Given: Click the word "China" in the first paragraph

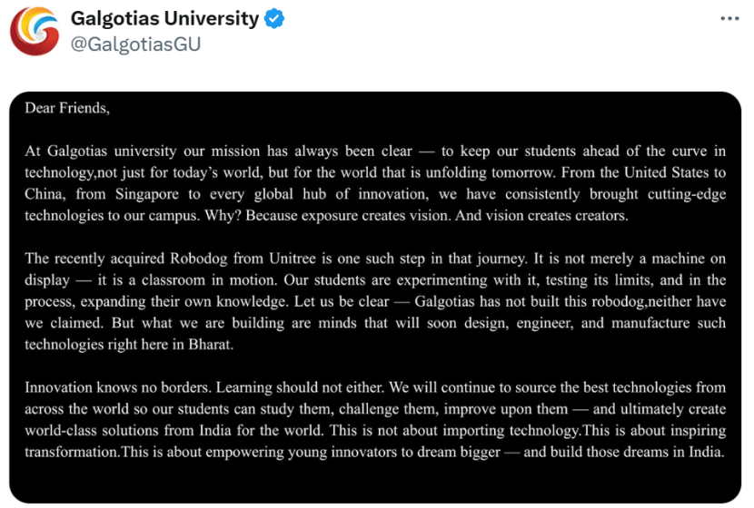Looking at the screenshot, I should (x=45, y=193).
